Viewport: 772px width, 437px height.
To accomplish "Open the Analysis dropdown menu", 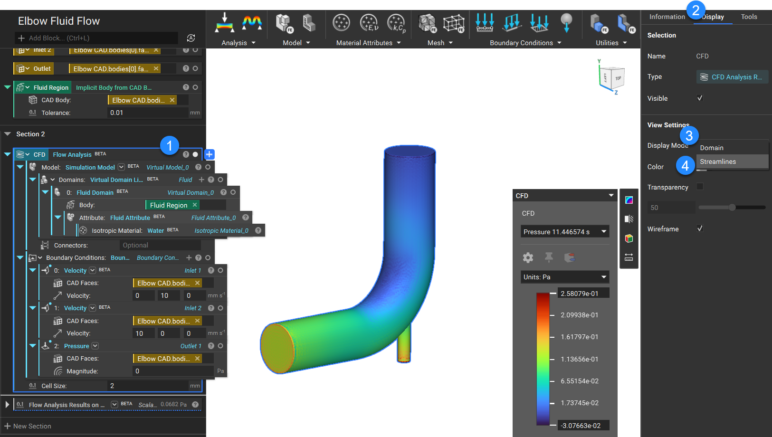I will pyautogui.click(x=238, y=43).
